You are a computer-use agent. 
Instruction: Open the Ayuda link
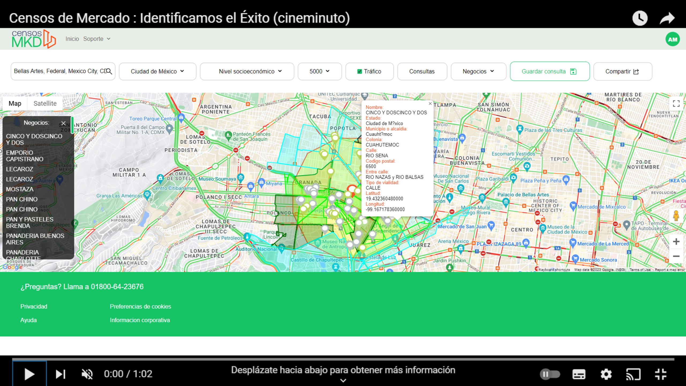[x=28, y=320]
